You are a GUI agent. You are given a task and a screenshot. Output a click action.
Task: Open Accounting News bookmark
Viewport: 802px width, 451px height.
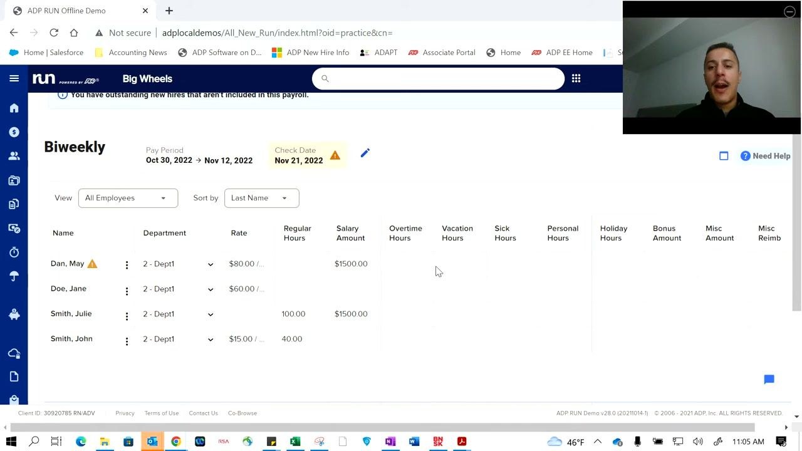pyautogui.click(x=131, y=53)
